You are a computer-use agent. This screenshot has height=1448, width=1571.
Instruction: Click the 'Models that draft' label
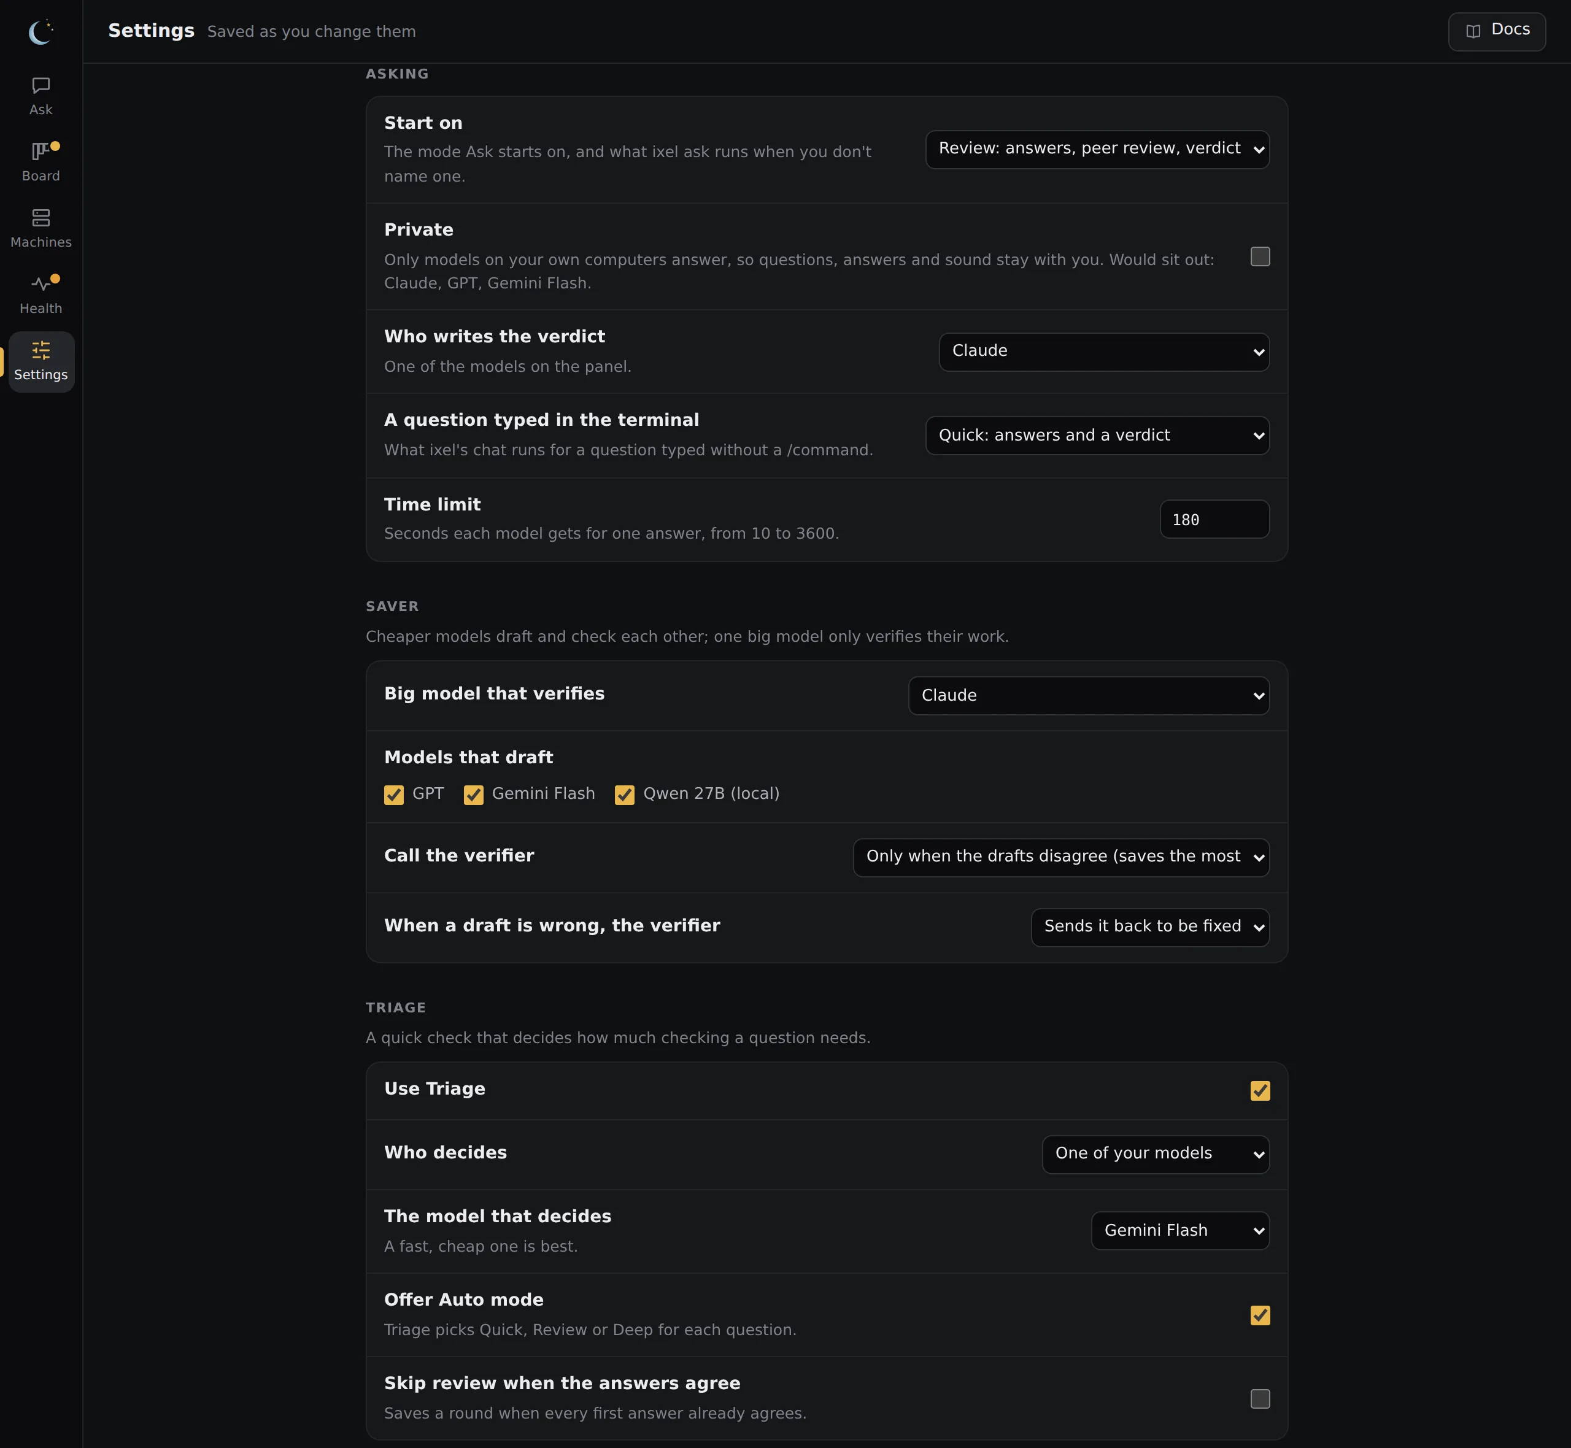[469, 758]
